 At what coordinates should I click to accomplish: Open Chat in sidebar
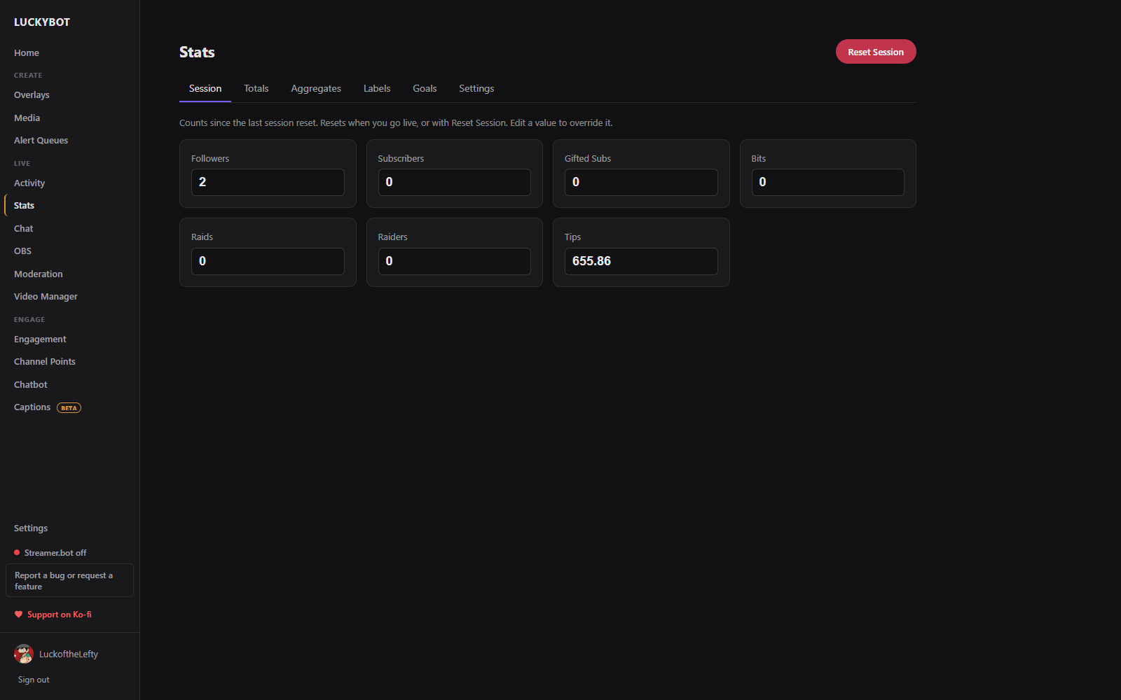23,228
